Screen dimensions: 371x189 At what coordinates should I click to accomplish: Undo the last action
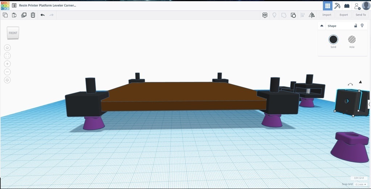42,15
